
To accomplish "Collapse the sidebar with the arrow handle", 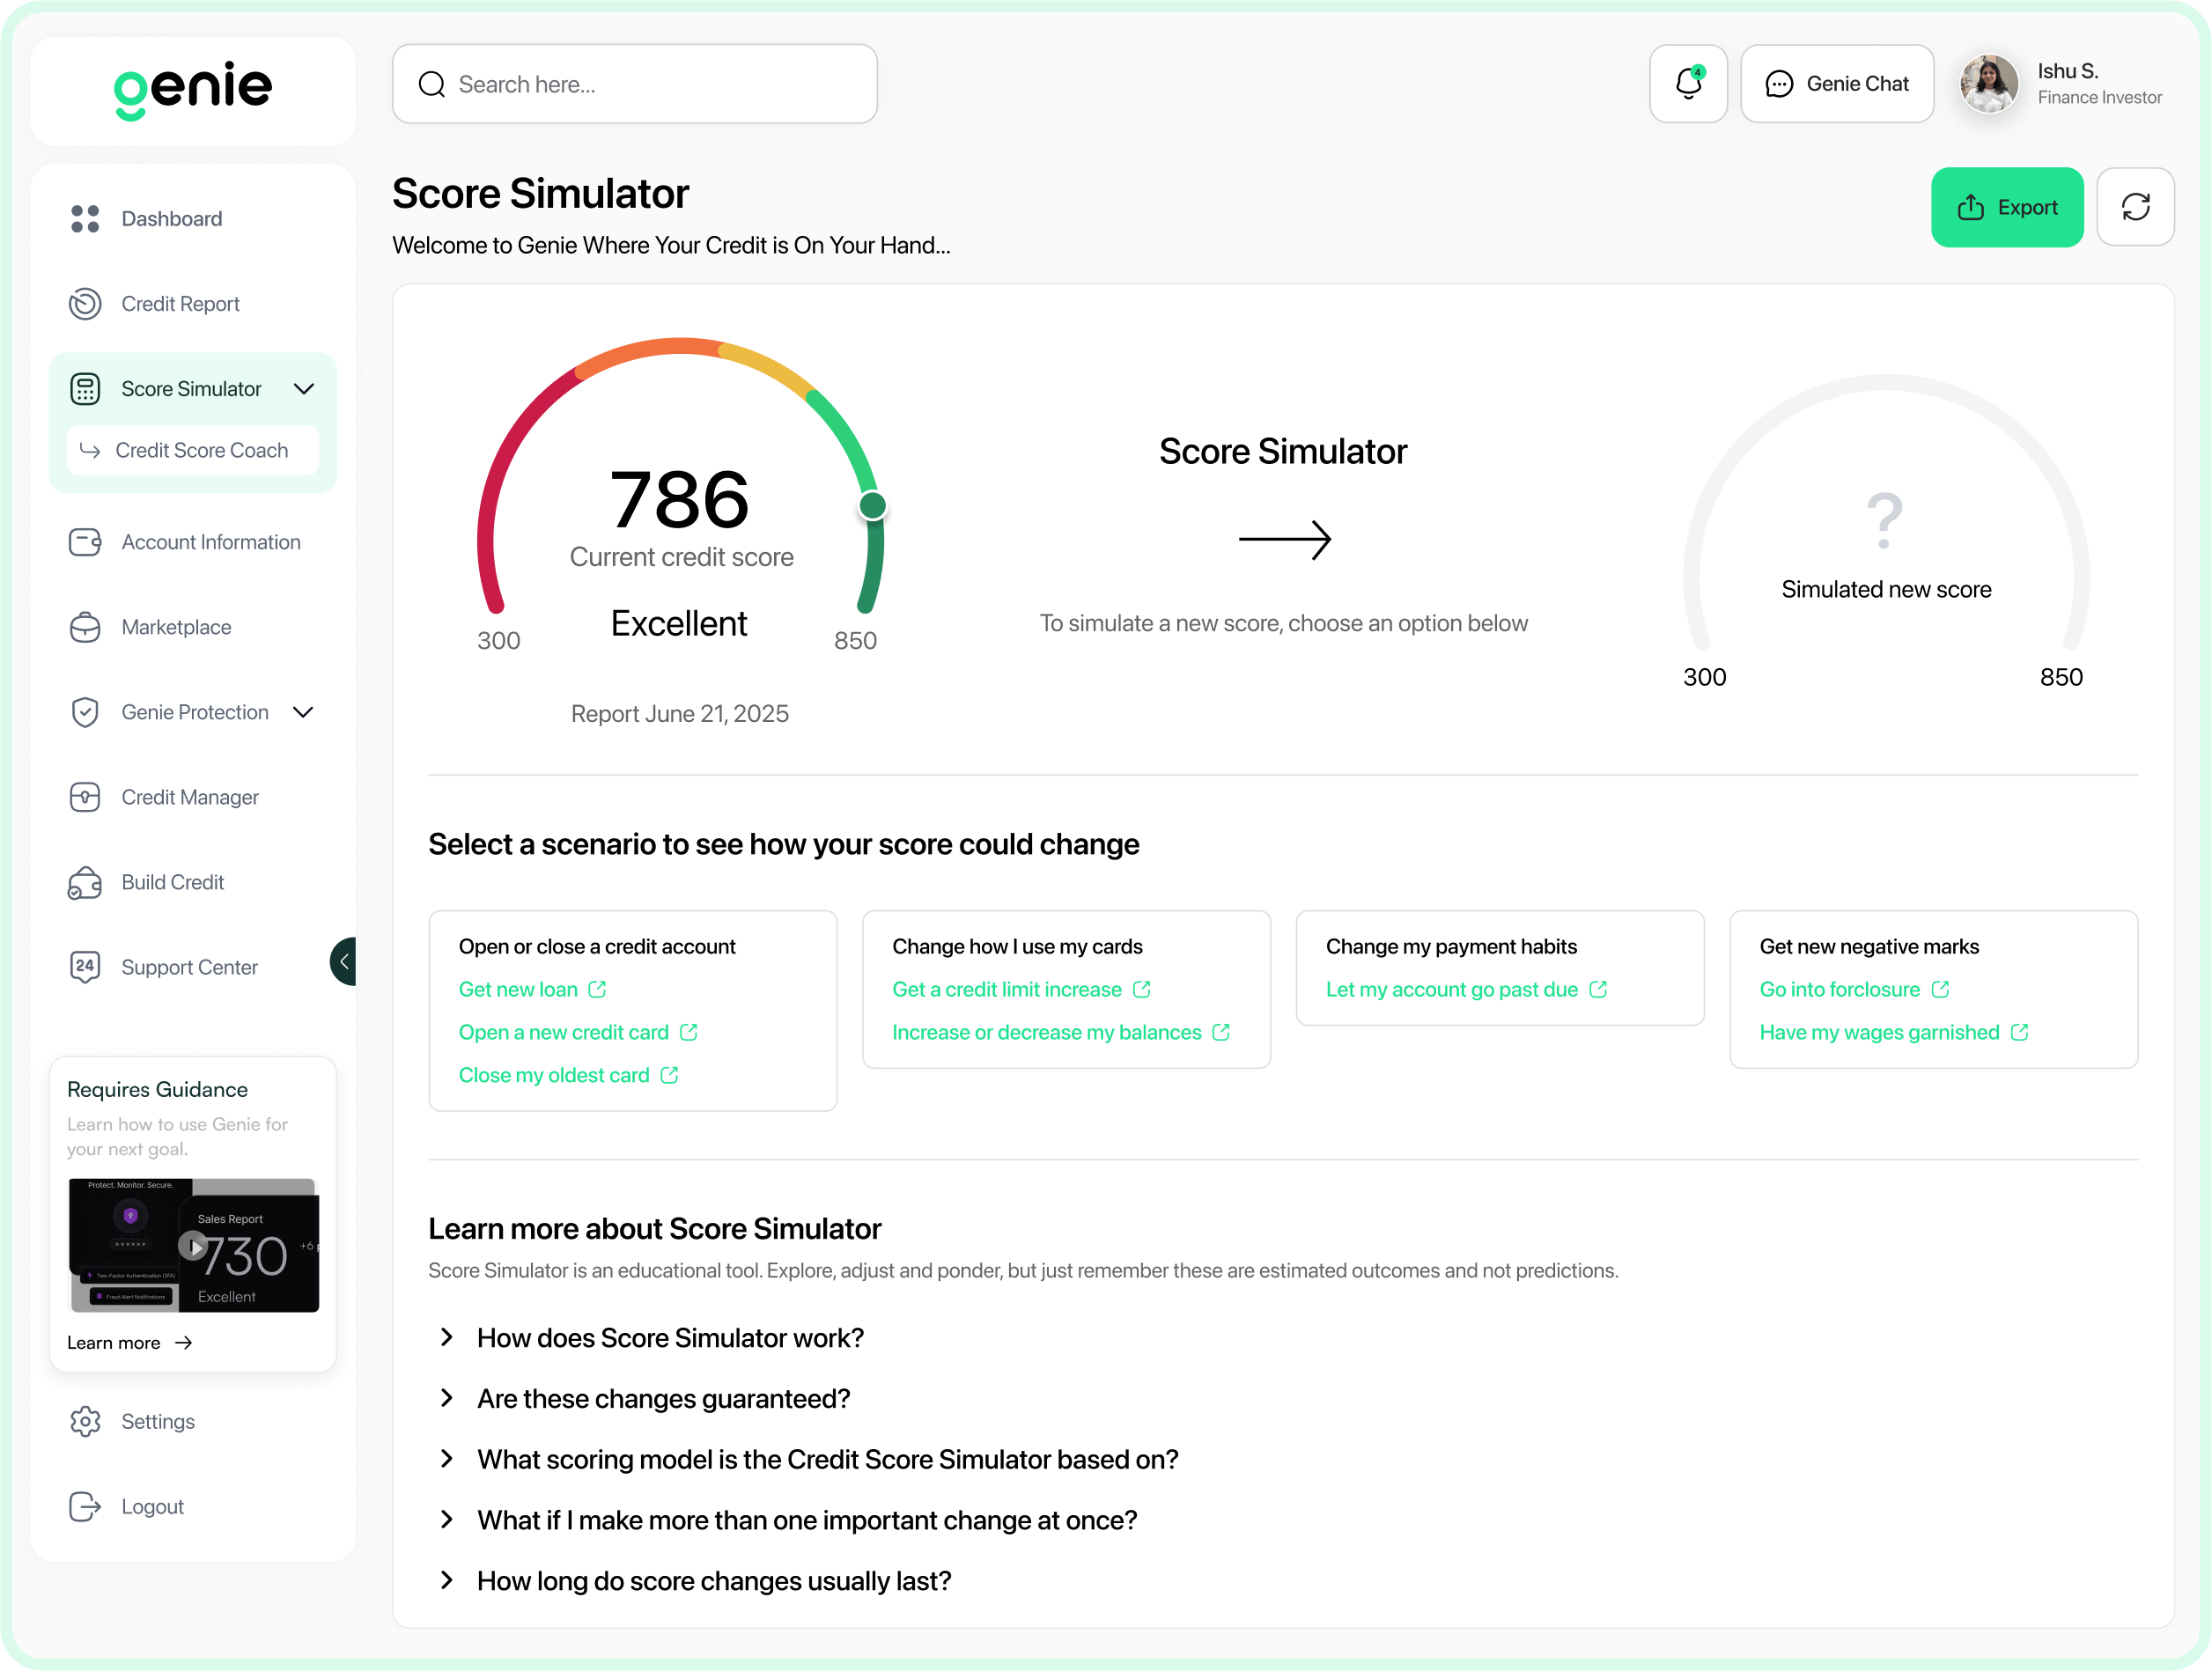I will pyautogui.click(x=344, y=962).
